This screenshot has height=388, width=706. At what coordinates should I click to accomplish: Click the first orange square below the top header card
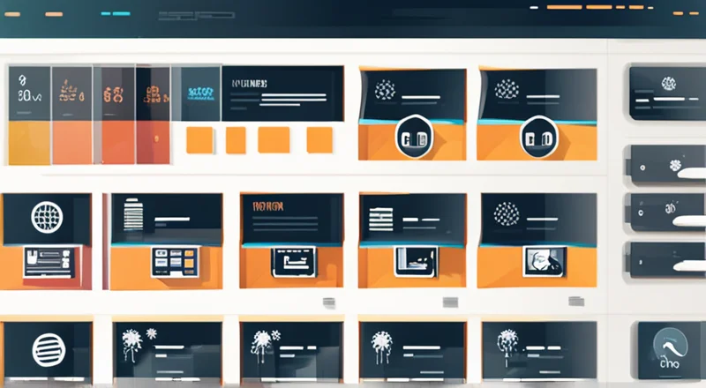pyautogui.click(x=199, y=140)
